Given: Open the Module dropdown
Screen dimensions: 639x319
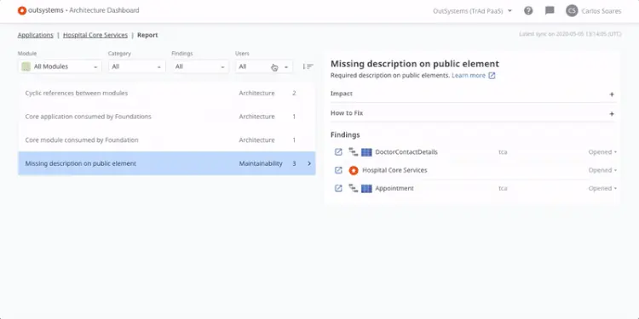Looking at the screenshot, I should pyautogui.click(x=60, y=66).
